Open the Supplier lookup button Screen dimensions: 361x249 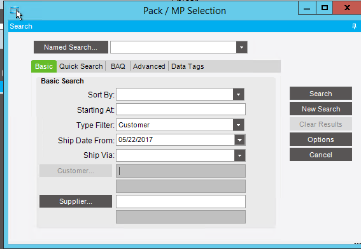coord(76,201)
